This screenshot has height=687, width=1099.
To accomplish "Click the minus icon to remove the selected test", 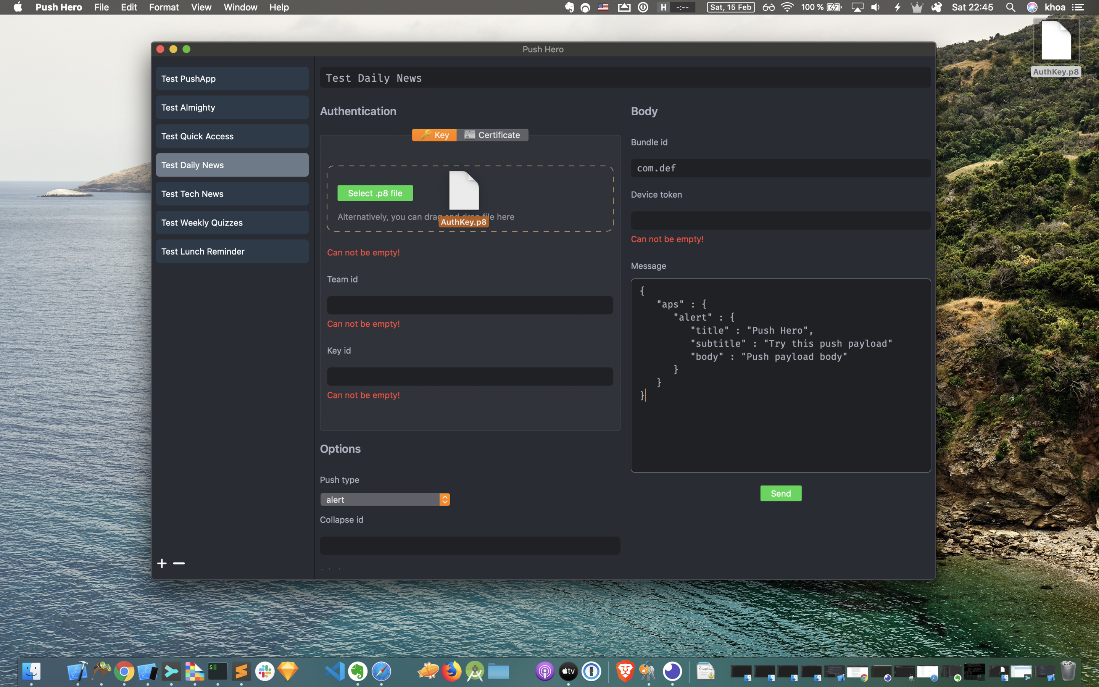I will point(179,563).
